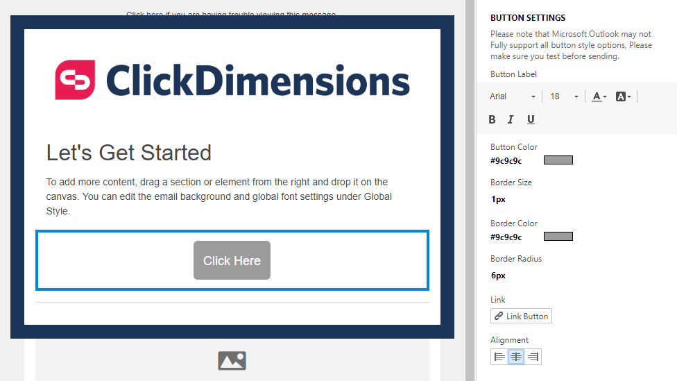Open the Border Color swatch
This screenshot has width=677, height=381.
(558, 236)
